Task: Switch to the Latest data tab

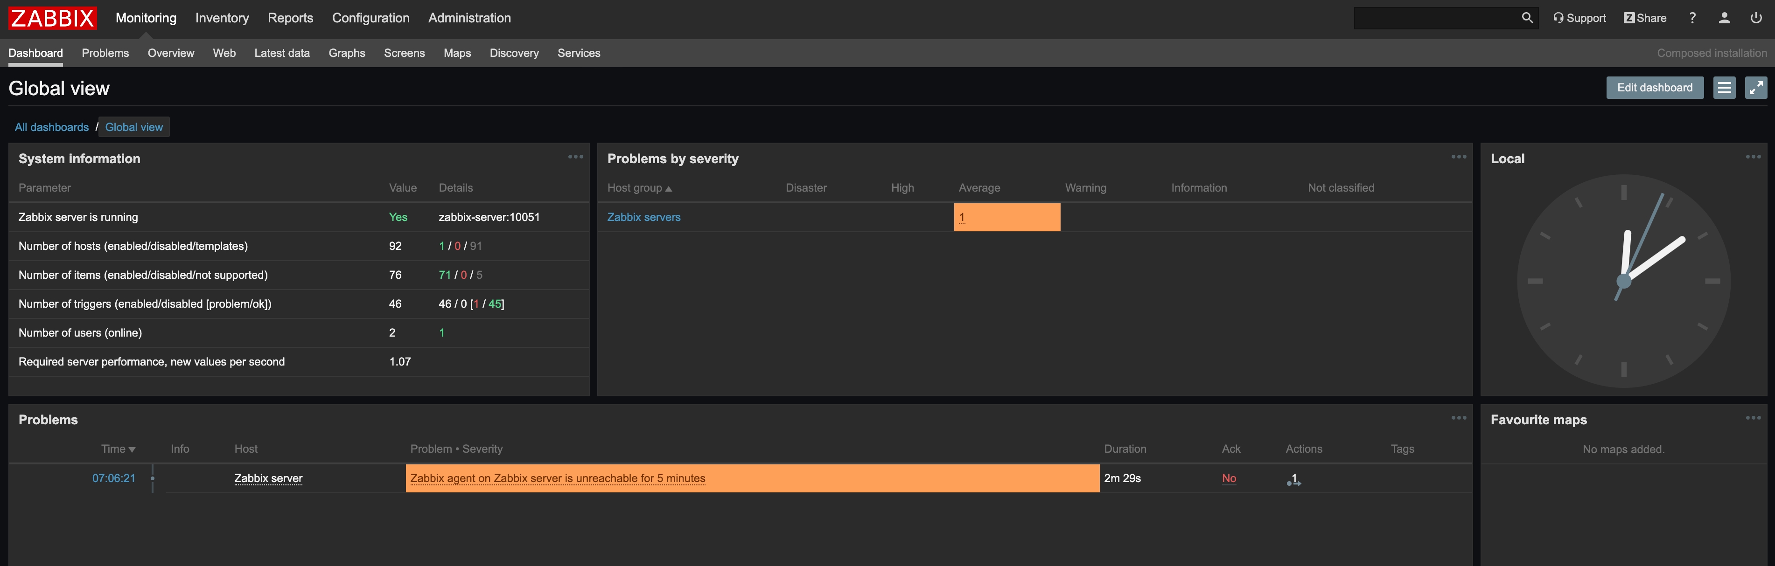Action: (282, 53)
